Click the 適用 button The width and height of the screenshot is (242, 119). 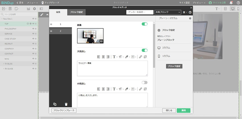(183, 110)
